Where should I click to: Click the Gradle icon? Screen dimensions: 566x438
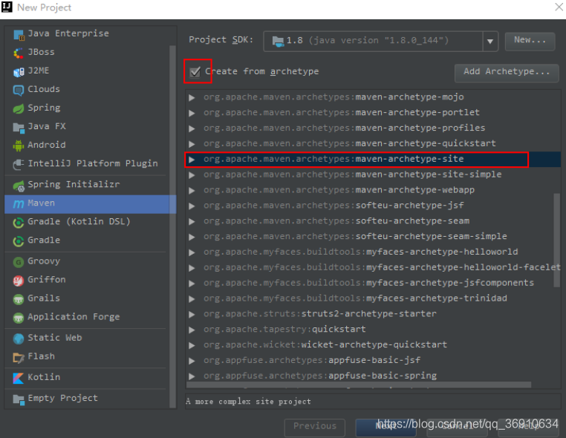19,241
